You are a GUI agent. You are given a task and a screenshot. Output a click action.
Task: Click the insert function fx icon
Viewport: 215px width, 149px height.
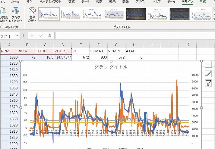click(x=49, y=36)
